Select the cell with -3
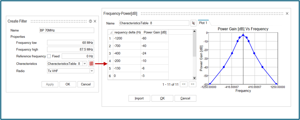 [155, 76]
